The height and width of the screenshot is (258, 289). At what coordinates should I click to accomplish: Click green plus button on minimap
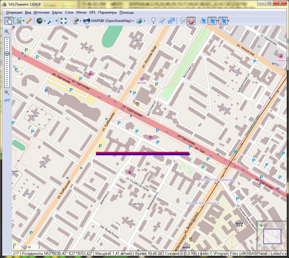261,225
